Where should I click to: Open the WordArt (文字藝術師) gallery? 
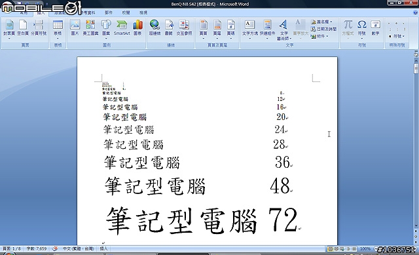[283, 29]
